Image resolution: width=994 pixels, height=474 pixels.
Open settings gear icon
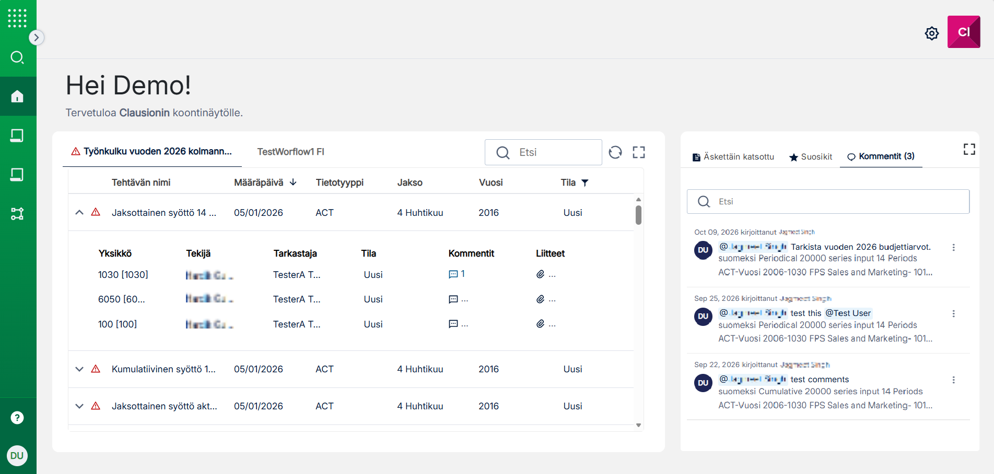932,33
